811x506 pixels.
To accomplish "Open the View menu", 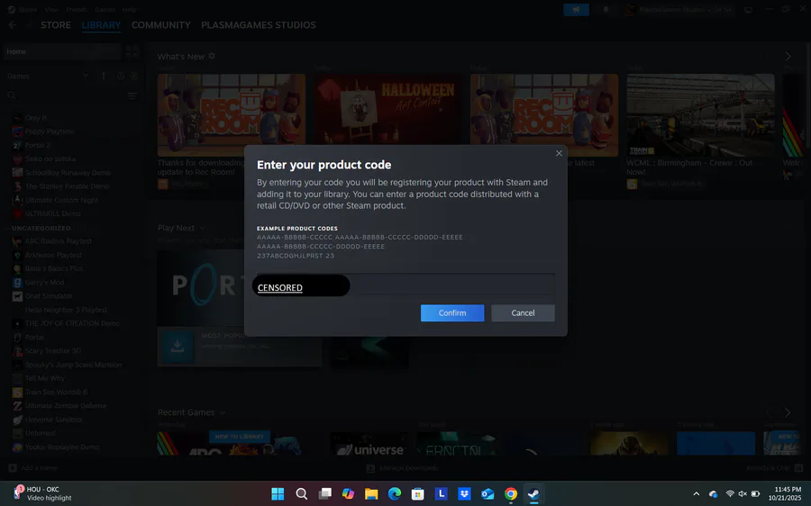I will [x=51, y=9].
